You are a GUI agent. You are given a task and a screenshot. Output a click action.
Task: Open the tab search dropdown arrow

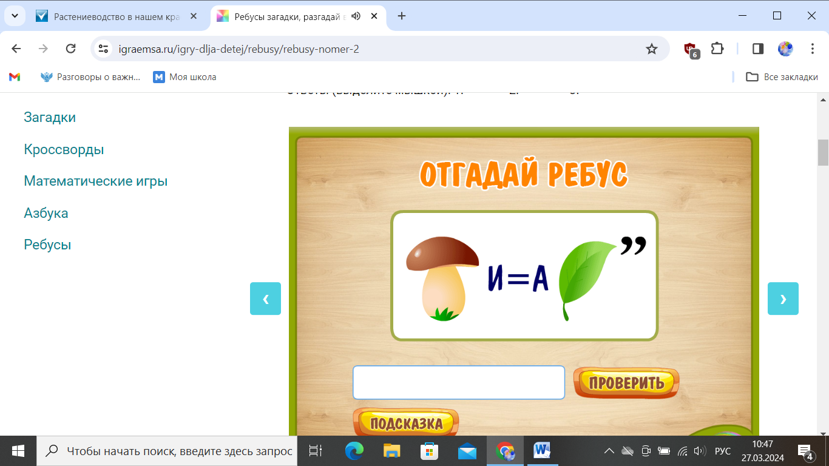click(15, 16)
